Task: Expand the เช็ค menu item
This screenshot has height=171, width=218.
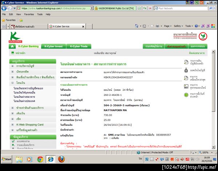Action: [12, 119]
